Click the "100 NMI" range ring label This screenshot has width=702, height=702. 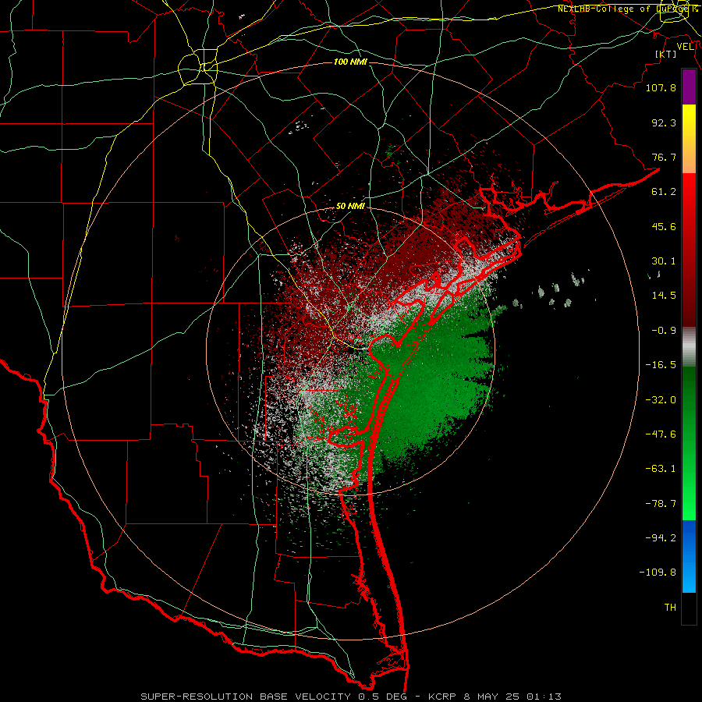350,62
